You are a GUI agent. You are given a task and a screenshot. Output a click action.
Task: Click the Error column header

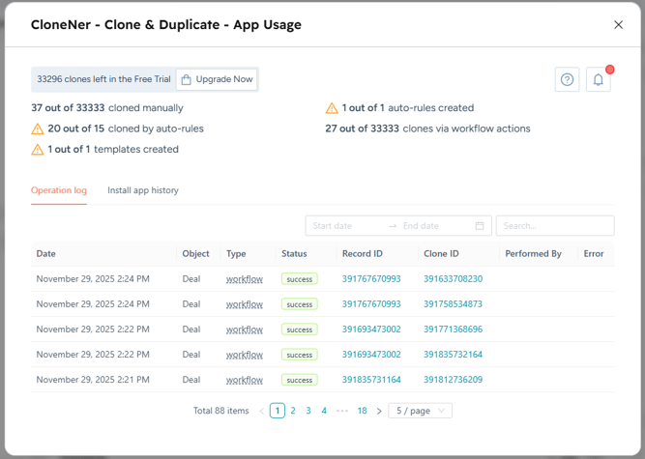point(594,254)
